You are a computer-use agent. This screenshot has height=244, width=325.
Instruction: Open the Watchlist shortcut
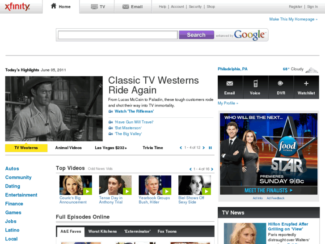[306, 87]
